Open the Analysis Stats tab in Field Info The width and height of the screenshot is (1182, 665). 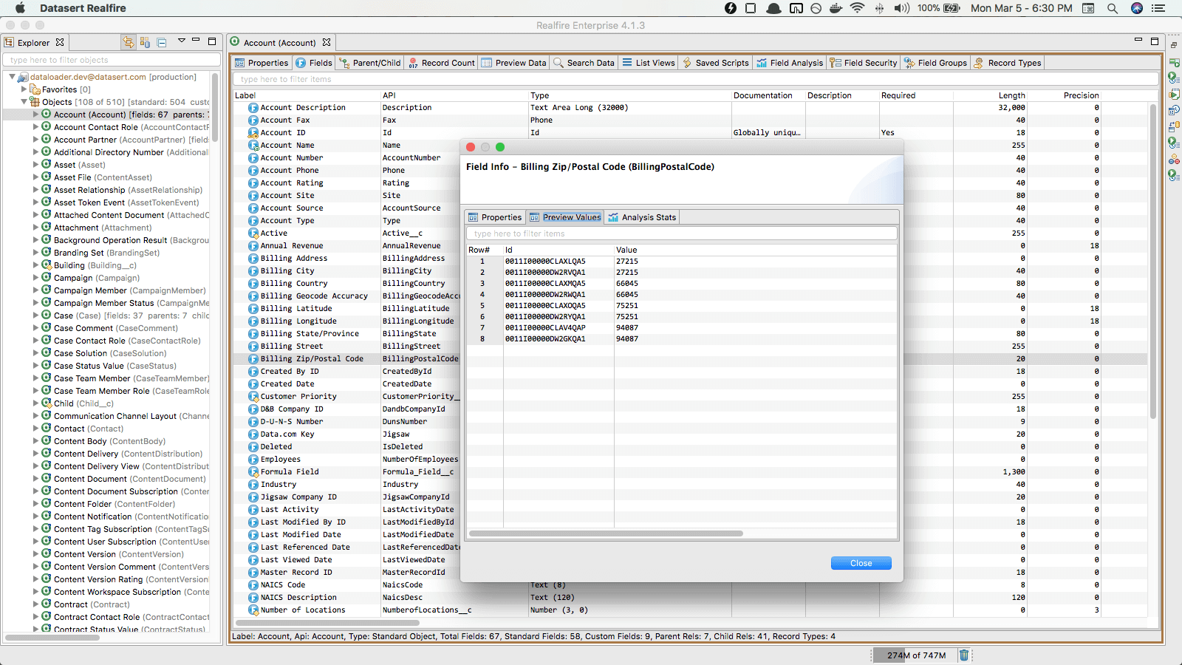coord(642,217)
